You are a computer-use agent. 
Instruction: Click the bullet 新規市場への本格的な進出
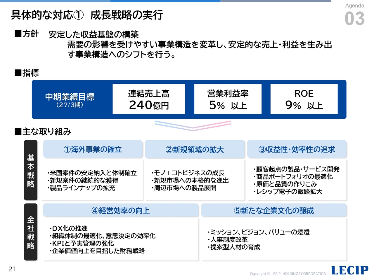click(190, 181)
